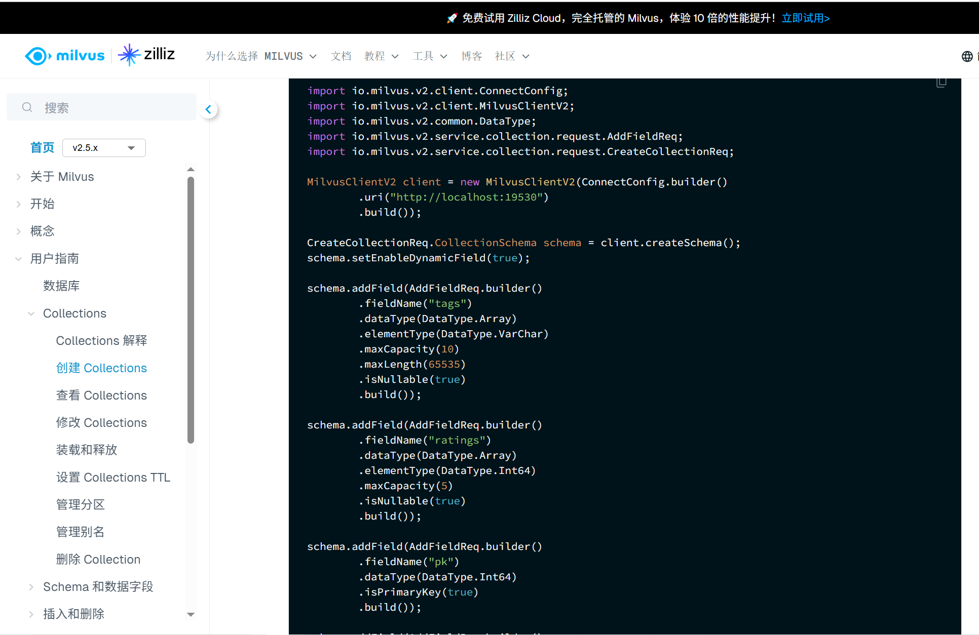Click the search magnifier icon
Screen dimensions: 979x635
tap(27, 107)
